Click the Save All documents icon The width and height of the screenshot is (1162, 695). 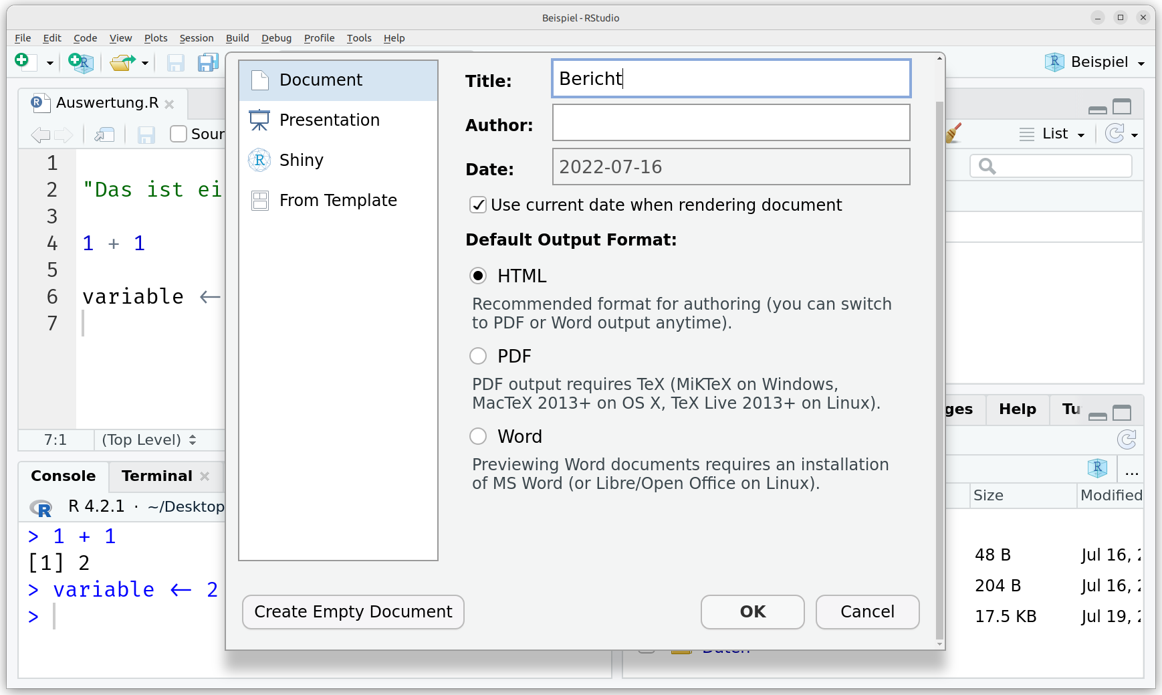208,63
